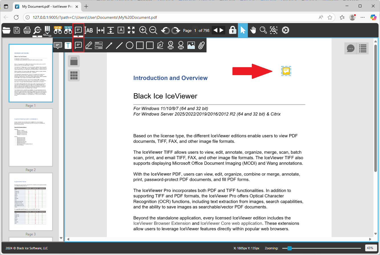Choose the rounded rectangle annotation tool
This screenshot has height=255, width=380.
pyautogui.click(x=150, y=45)
